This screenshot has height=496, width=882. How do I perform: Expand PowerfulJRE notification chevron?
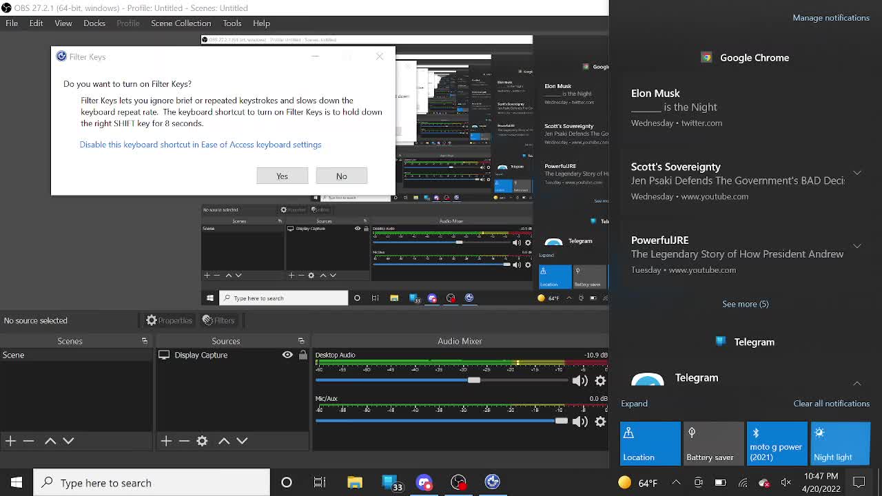coord(857,246)
